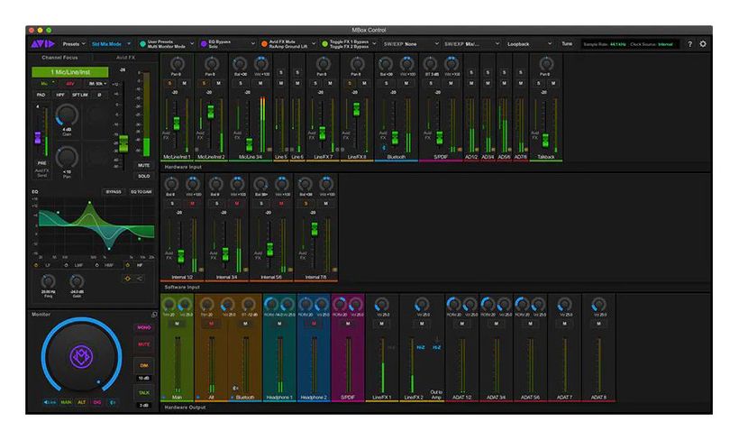Click the EQ Freq knob

[x=48, y=281]
